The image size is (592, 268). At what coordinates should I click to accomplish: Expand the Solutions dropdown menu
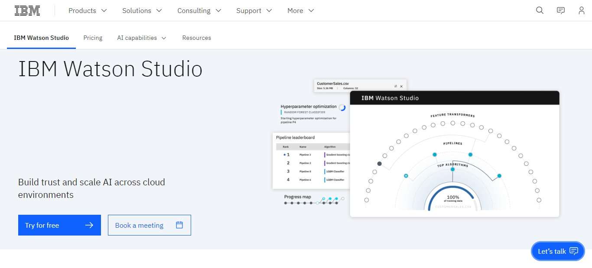click(x=142, y=10)
